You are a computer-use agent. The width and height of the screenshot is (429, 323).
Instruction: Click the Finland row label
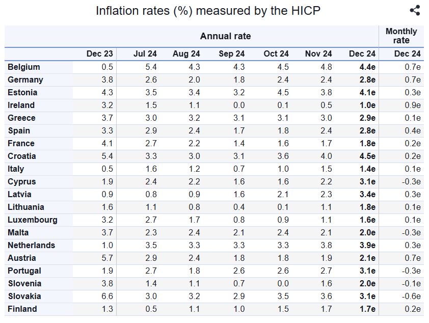(22, 309)
